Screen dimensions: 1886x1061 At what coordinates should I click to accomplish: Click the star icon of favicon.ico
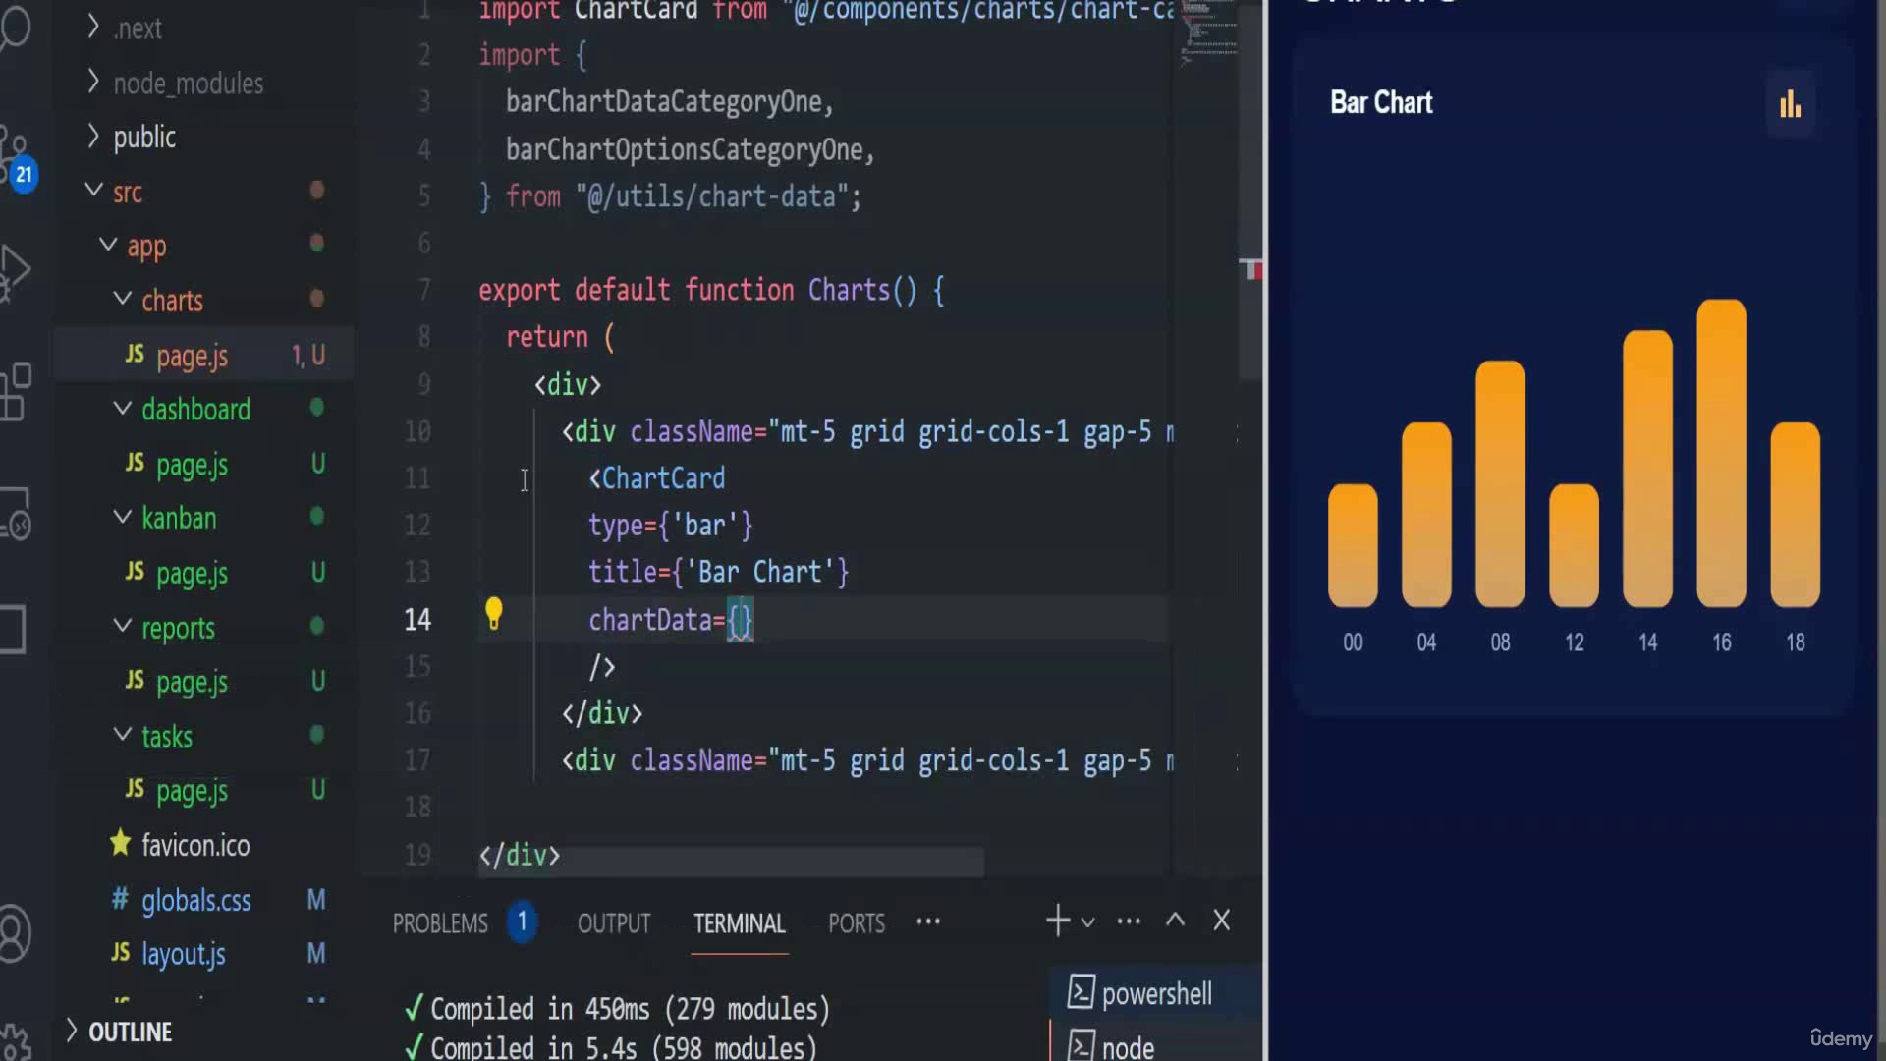tap(120, 843)
